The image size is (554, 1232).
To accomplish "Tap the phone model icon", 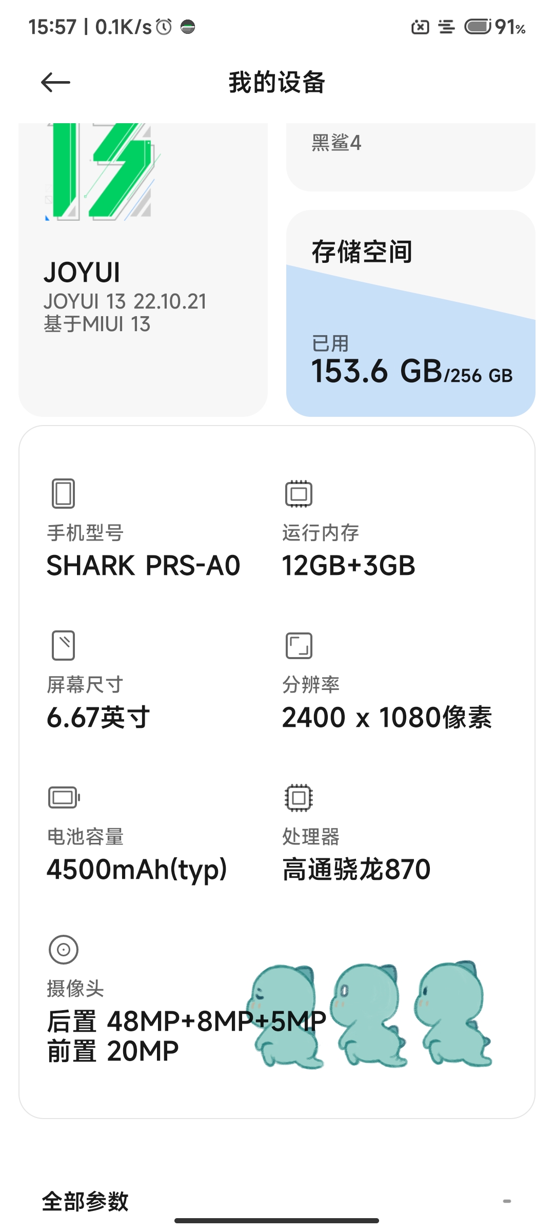I will click(x=64, y=494).
